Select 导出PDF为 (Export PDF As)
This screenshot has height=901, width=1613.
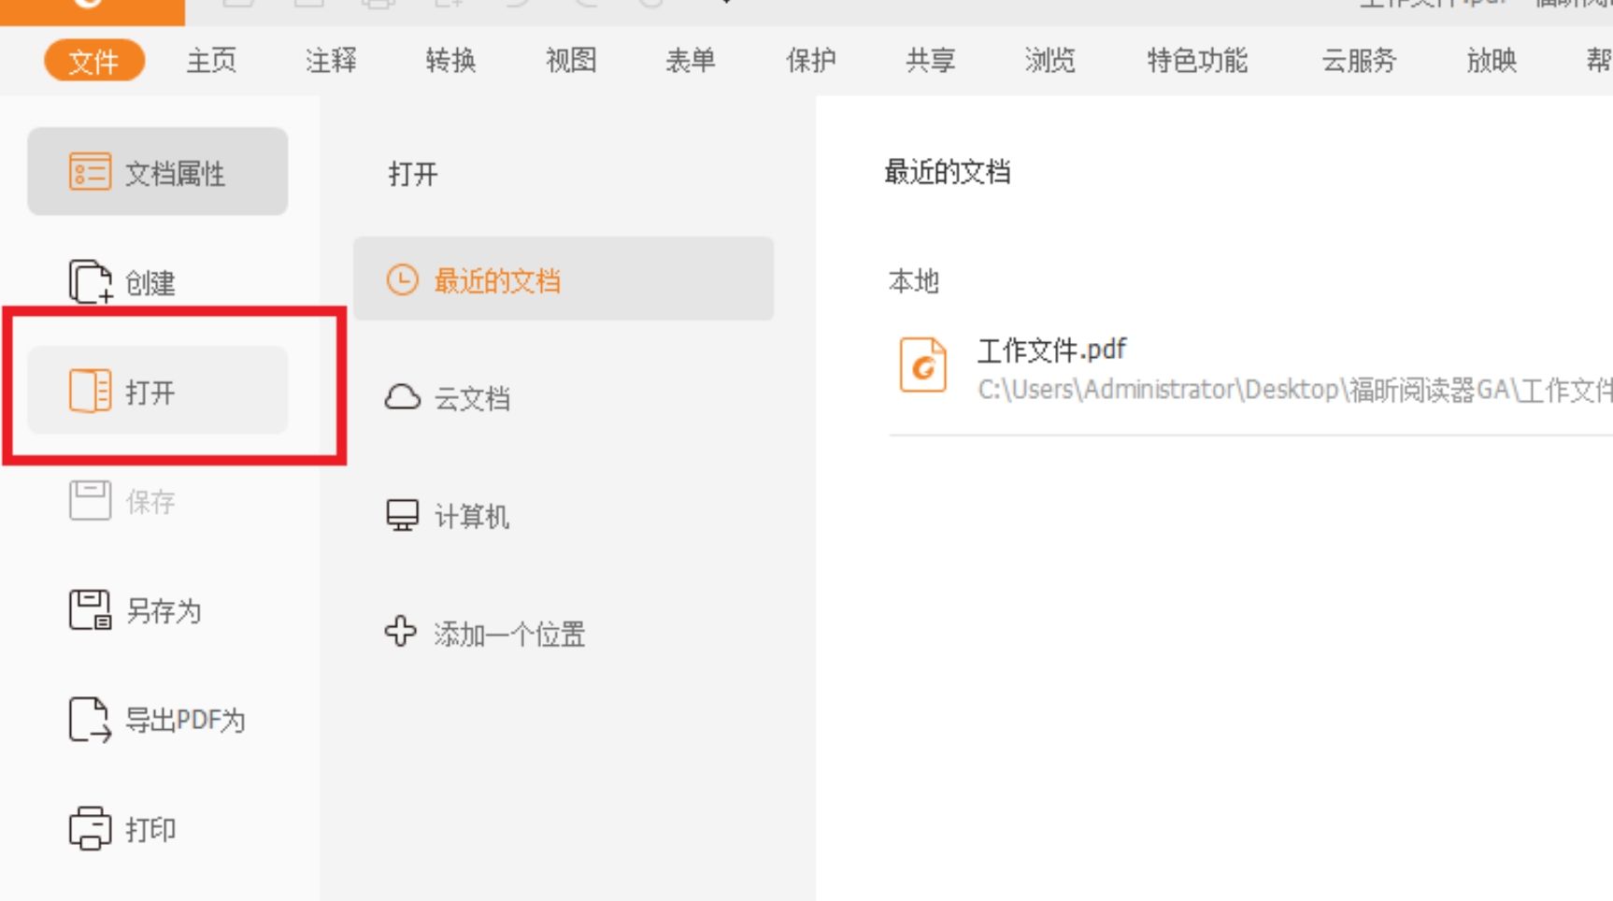point(157,721)
